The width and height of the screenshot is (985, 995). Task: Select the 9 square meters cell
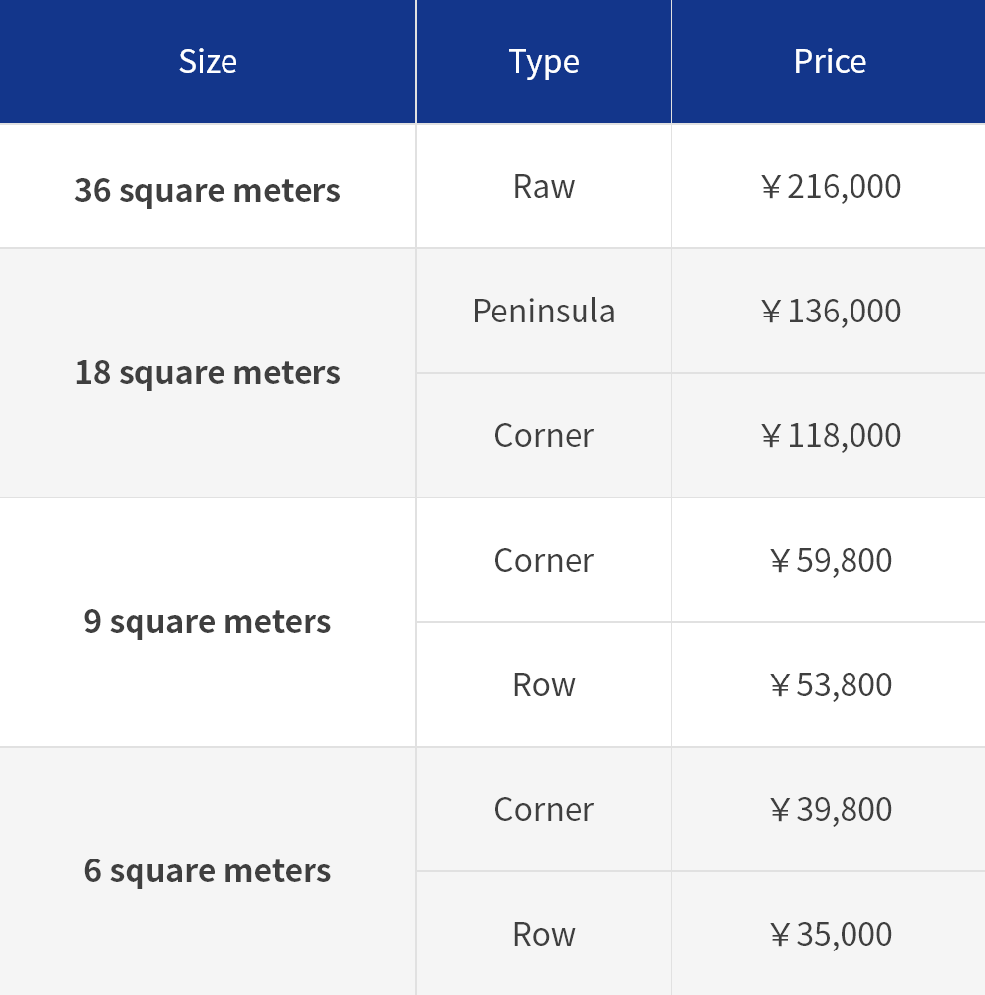(x=208, y=622)
